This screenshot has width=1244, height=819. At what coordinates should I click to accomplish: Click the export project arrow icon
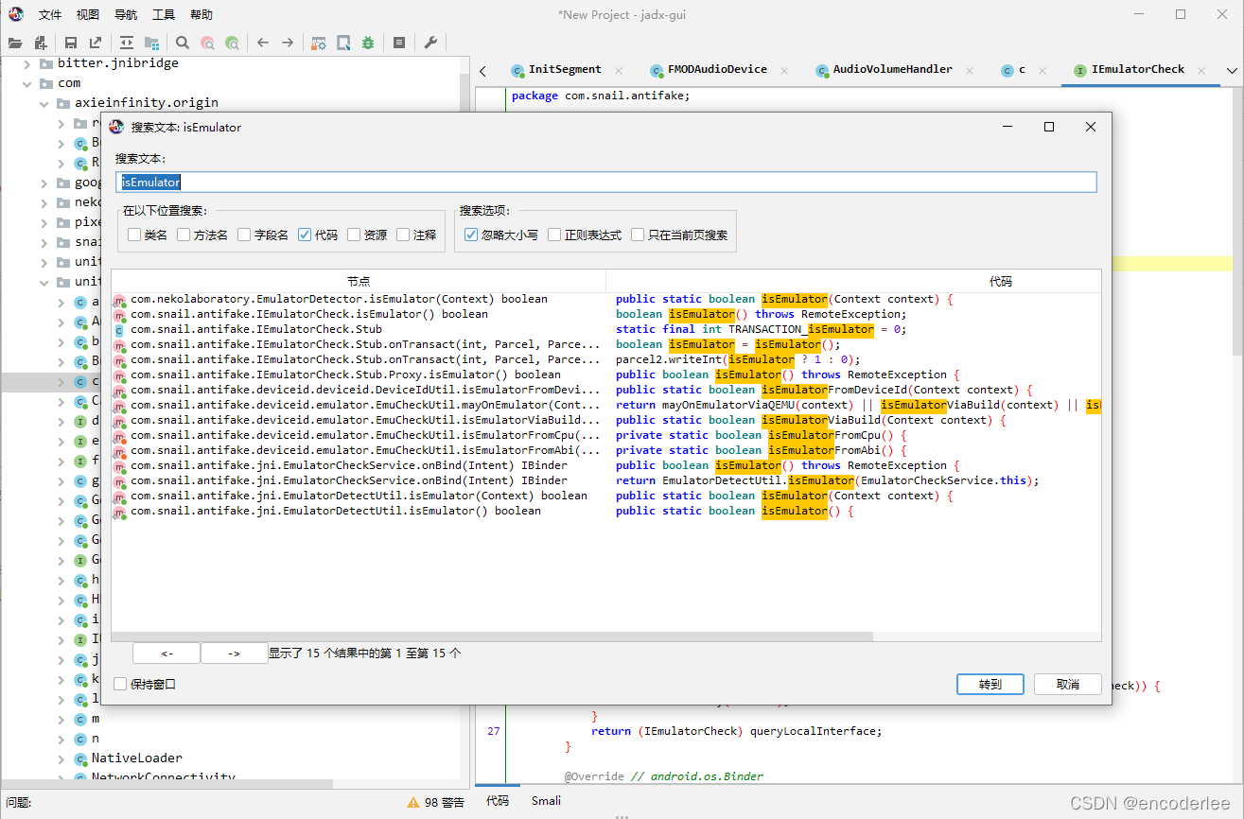[x=96, y=43]
